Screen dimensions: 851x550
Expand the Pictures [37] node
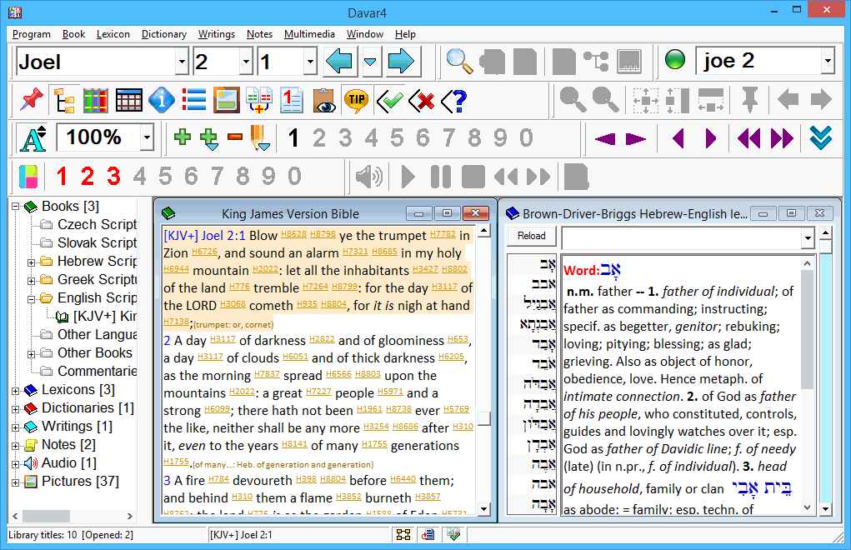pyautogui.click(x=16, y=482)
